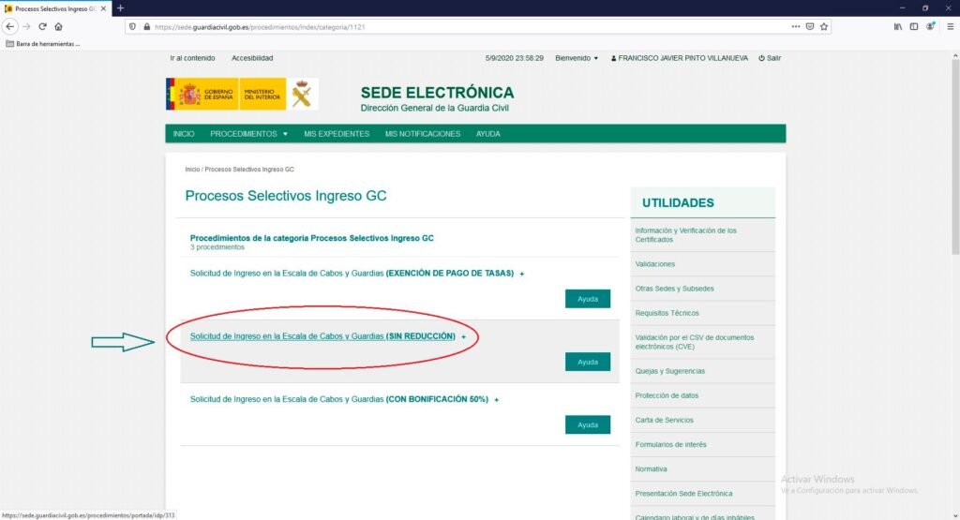This screenshot has height=520, width=960.
Task: Expand plus next to Exención de pago de tasas
Action: [x=521, y=275]
